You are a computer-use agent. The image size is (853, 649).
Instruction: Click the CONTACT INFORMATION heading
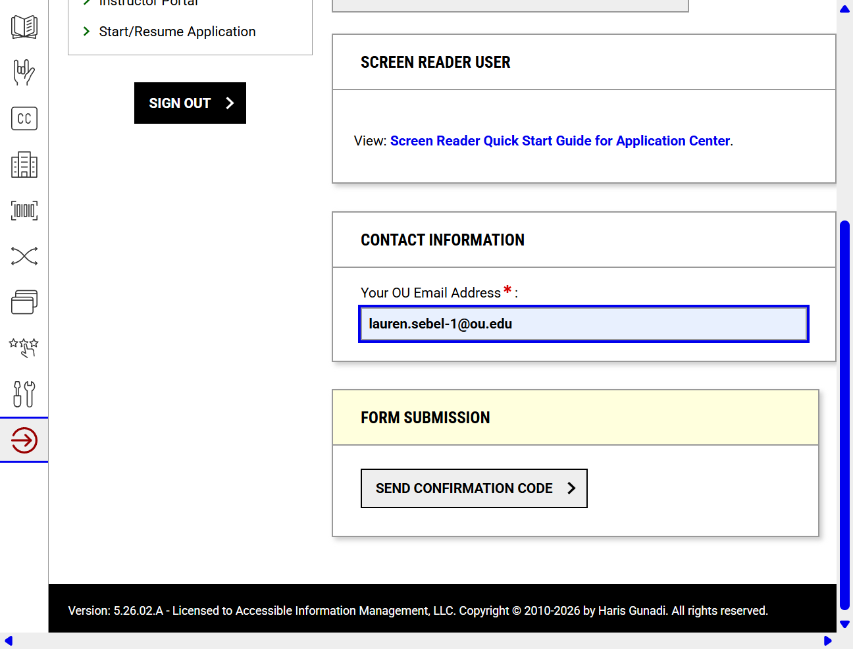442,240
